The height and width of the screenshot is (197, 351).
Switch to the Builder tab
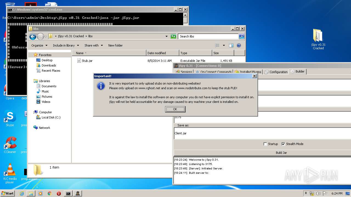(298, 71)
